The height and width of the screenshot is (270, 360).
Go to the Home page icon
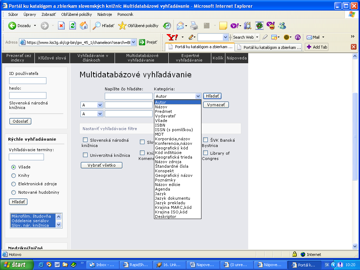tap(84, 26)
